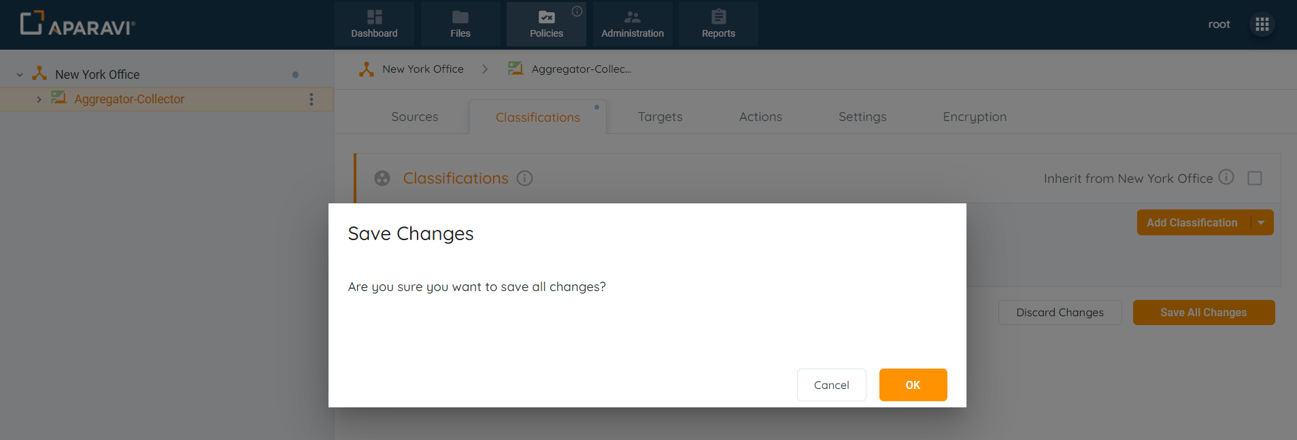Switch to the Sources tab
This screenshot has height=440, width=1297.
414,117
